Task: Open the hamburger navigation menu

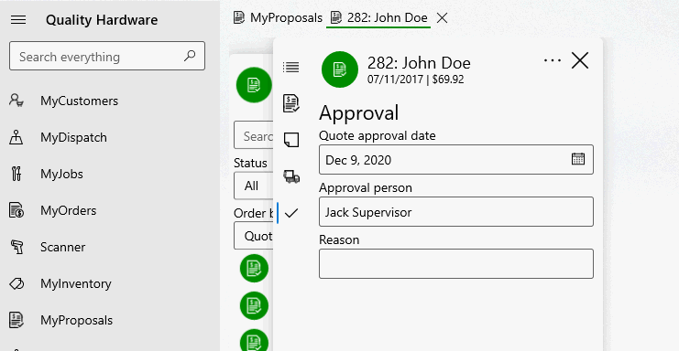Action: coord(18,20)
